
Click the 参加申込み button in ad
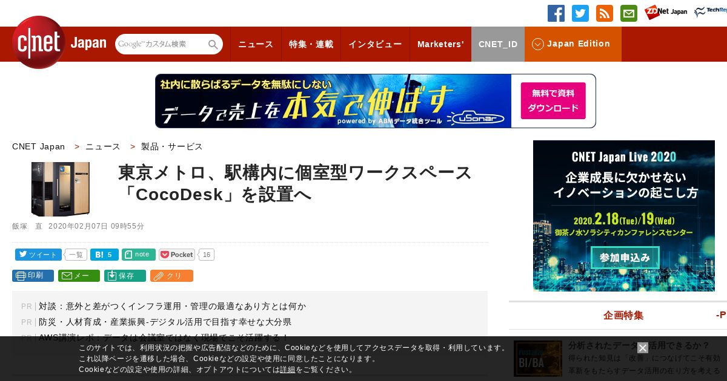coord(624,257)
